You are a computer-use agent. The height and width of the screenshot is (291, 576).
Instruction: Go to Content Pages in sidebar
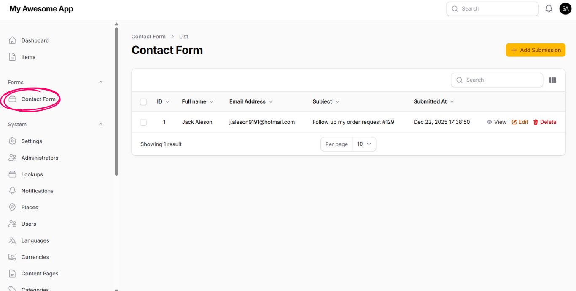click(40, 274)
